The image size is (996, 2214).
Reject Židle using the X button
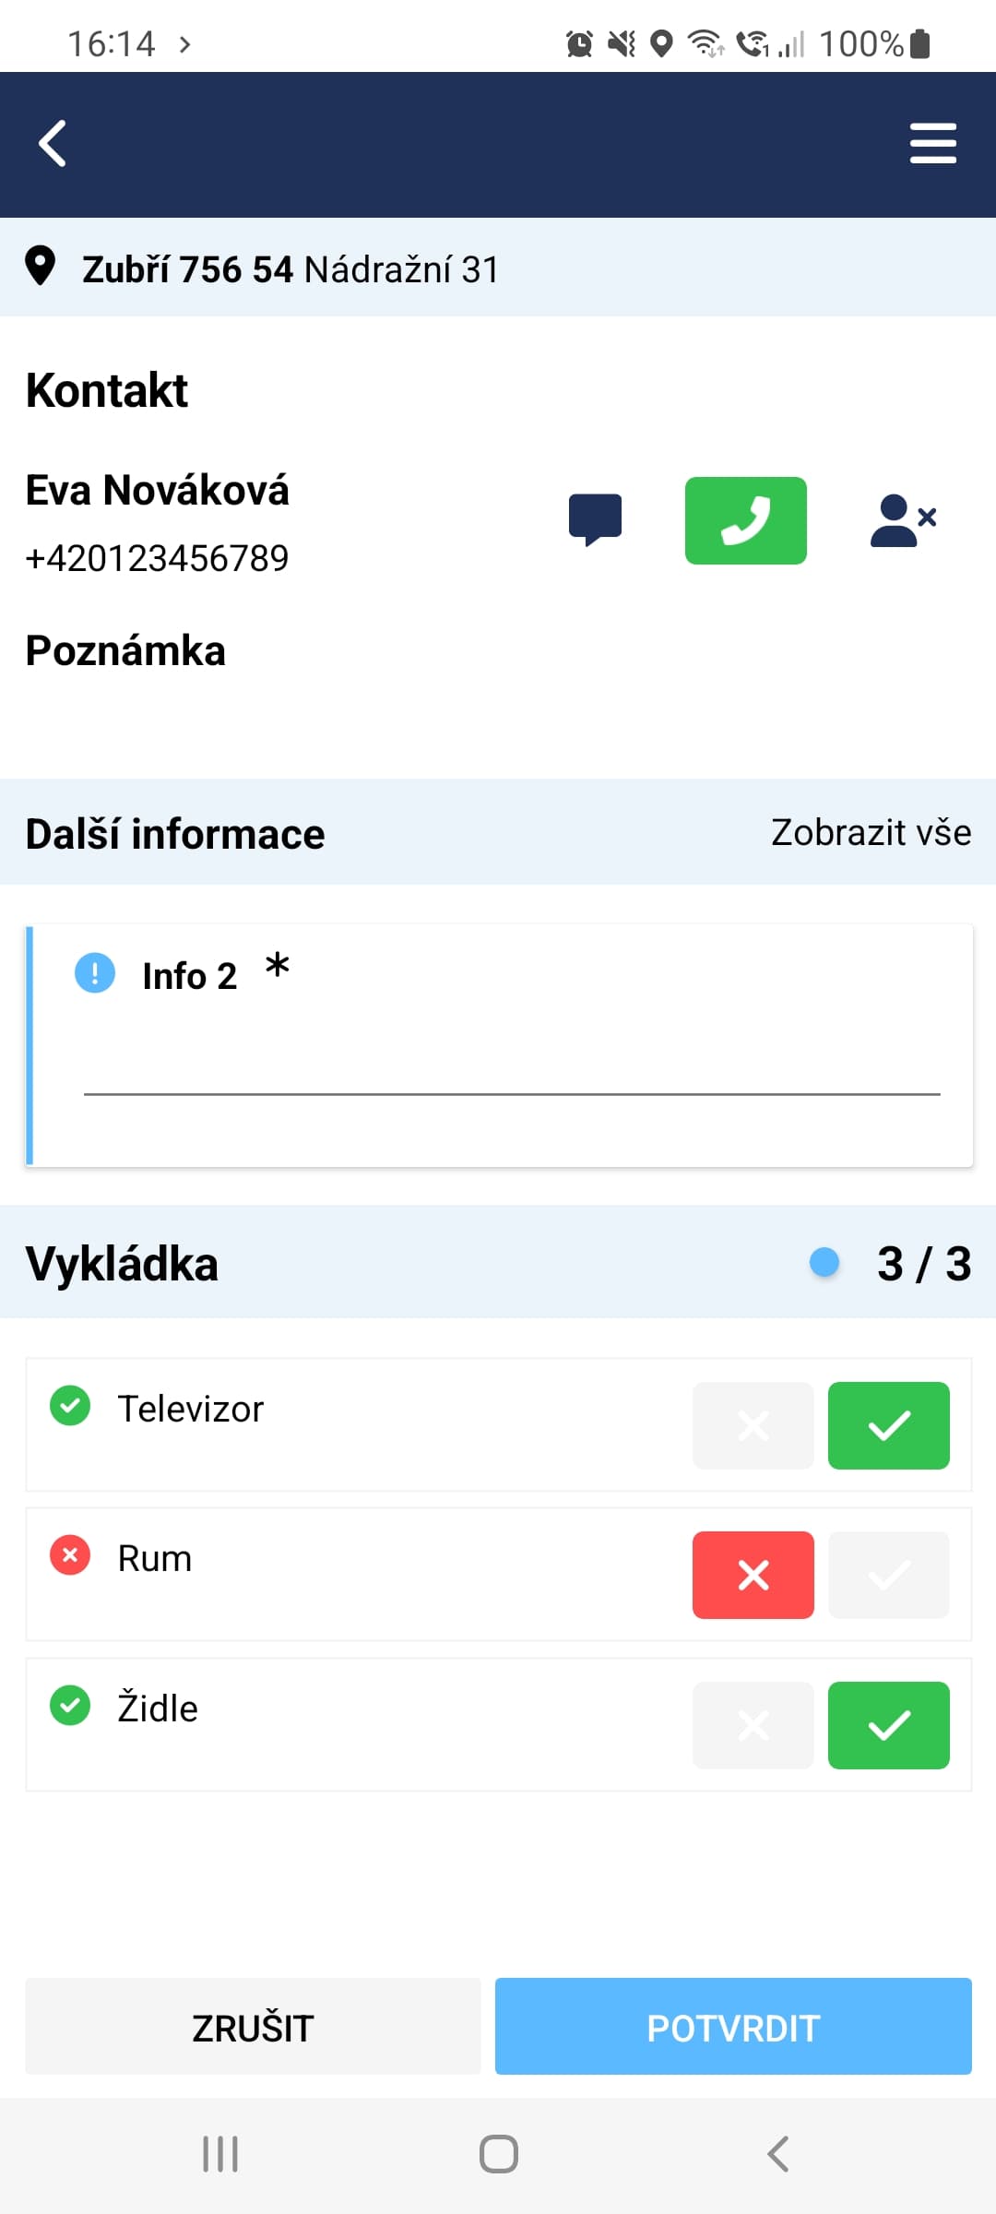coord(753,1725)
